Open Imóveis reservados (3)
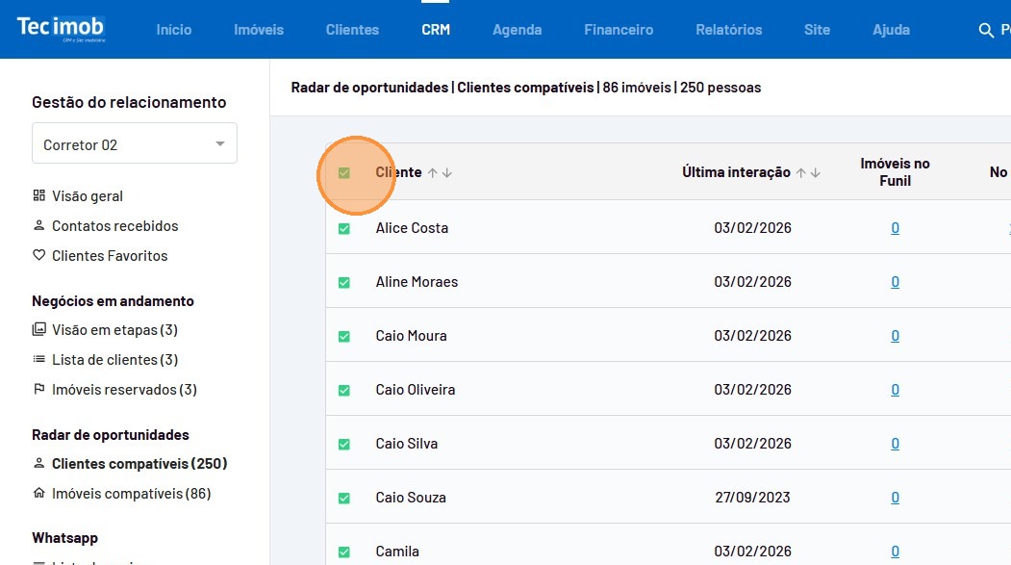Image resolution: width=1011 pixels, height=565 pixels. (x=123, y=390)
